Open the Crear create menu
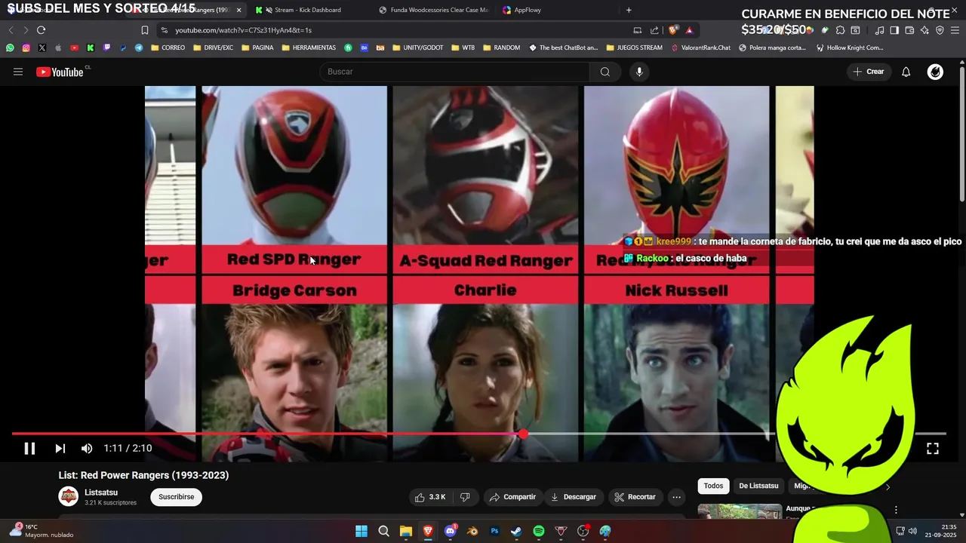The width and height of the screenshot is (966, 543). pos(868,72)
